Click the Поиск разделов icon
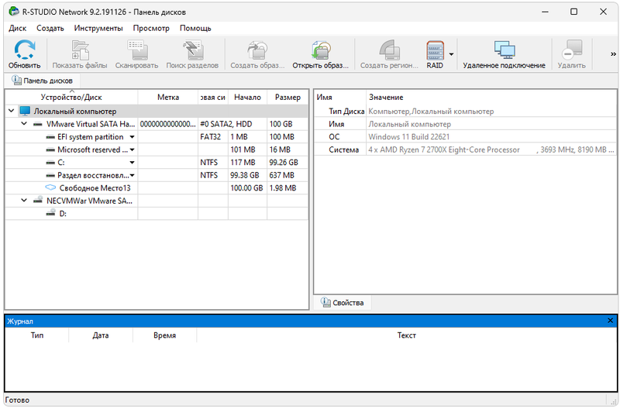Viewport: 620px width, 409px height. (192, 51)
